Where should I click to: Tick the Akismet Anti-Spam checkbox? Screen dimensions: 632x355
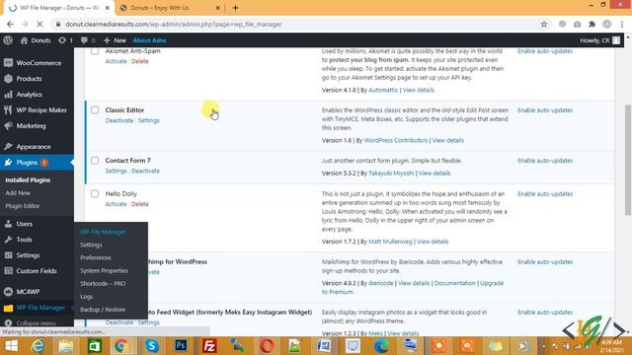pyautogui.click(x=95, y=51)
